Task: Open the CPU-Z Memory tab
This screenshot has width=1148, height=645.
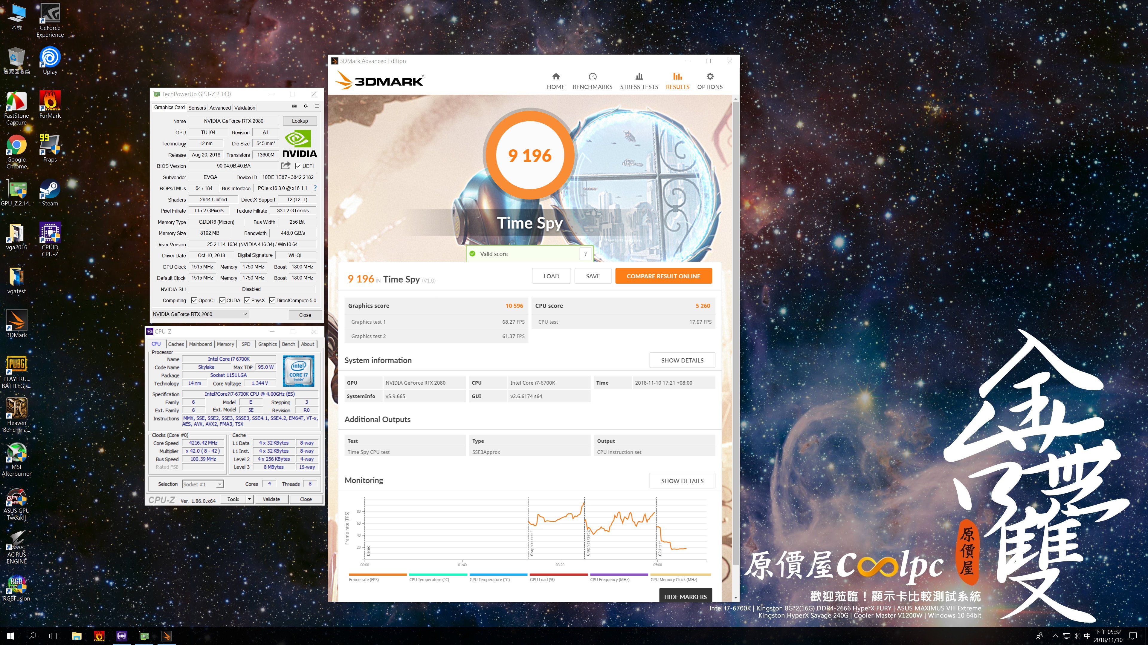Action: pos(225,344)
